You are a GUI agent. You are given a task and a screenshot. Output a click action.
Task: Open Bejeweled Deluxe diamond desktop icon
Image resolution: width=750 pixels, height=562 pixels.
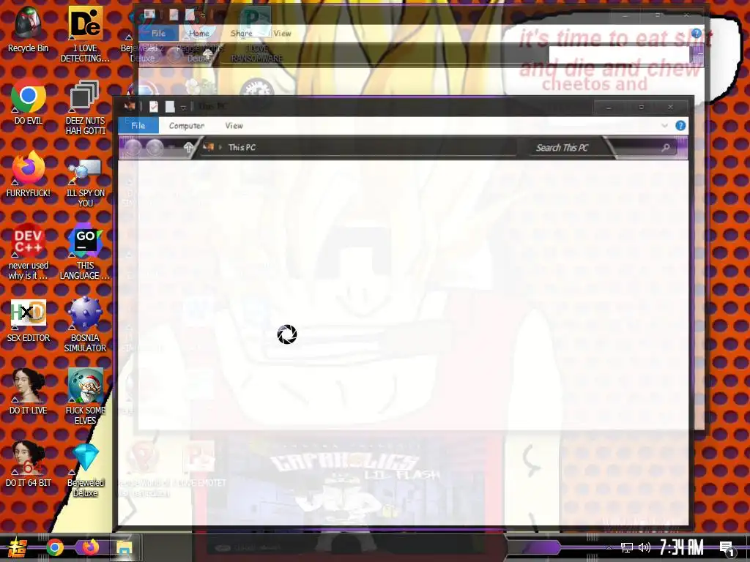85,470
